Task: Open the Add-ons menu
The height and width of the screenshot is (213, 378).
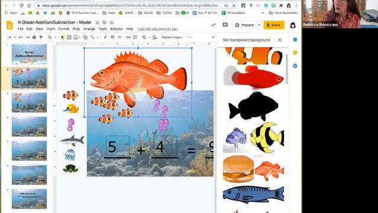Action: click(x=116, y=29)
